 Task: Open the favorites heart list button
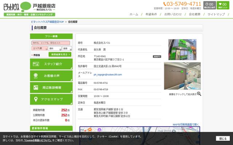(x=223, y=5)
